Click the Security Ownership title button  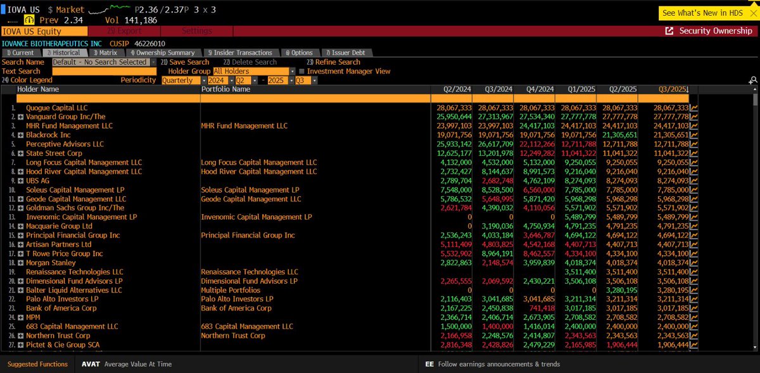(716, 31)
